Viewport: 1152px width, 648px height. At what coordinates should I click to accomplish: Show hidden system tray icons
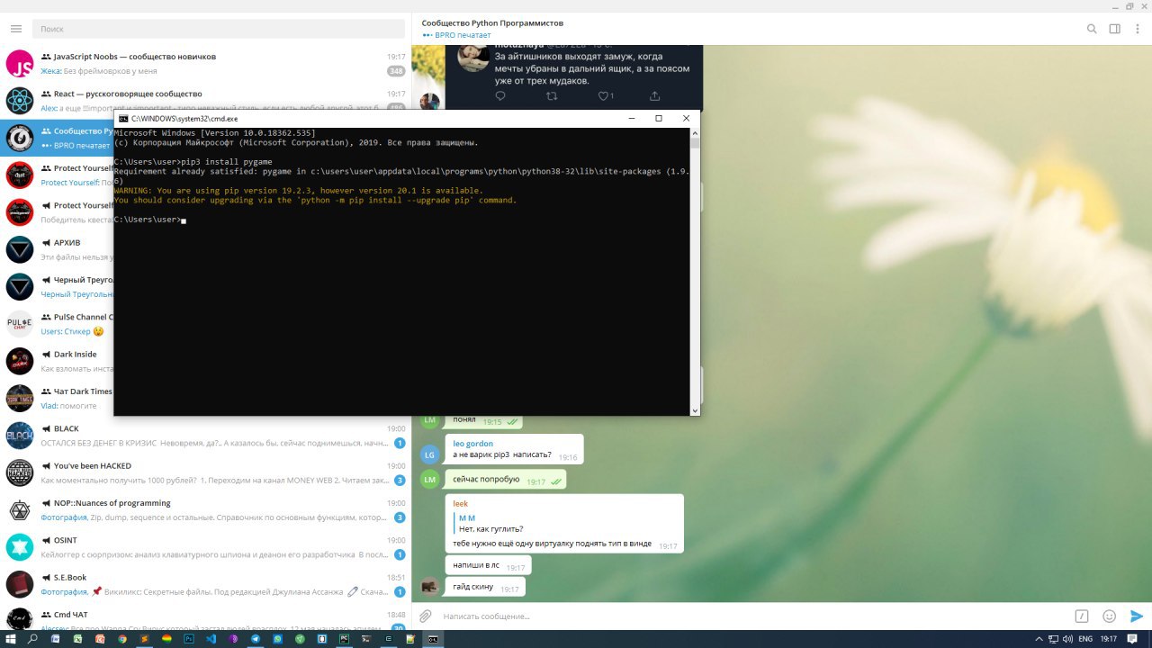[x=1038, y=639]
